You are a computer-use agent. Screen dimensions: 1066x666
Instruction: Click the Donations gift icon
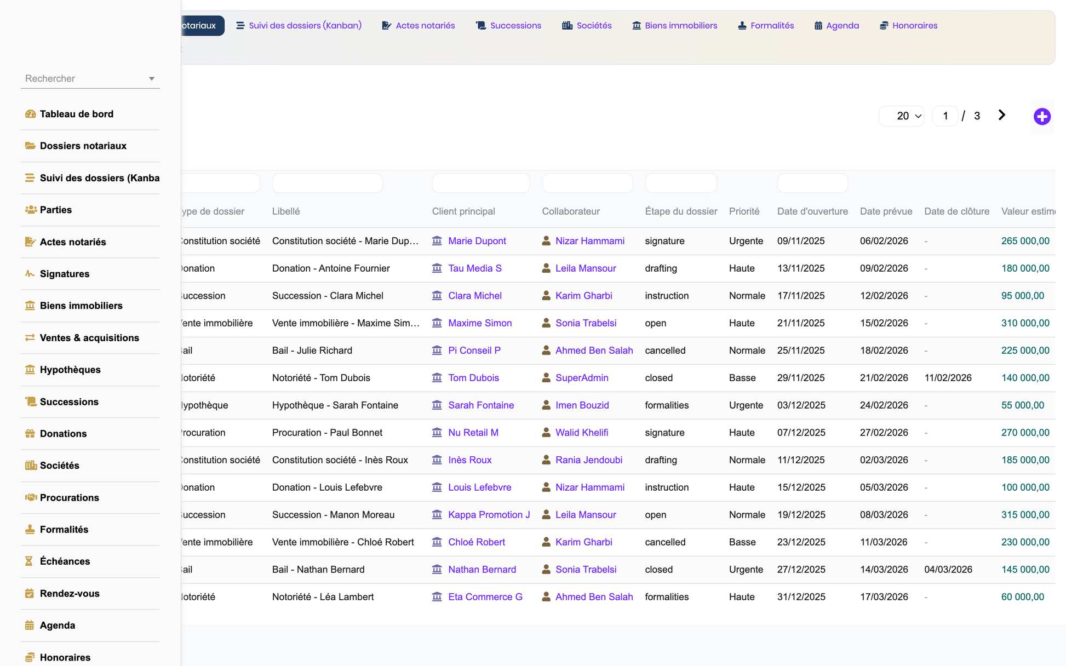(x=30, y=433)
